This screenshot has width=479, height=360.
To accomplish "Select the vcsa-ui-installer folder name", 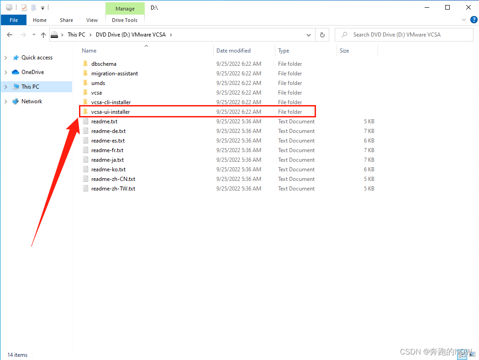I will [111, 112].
